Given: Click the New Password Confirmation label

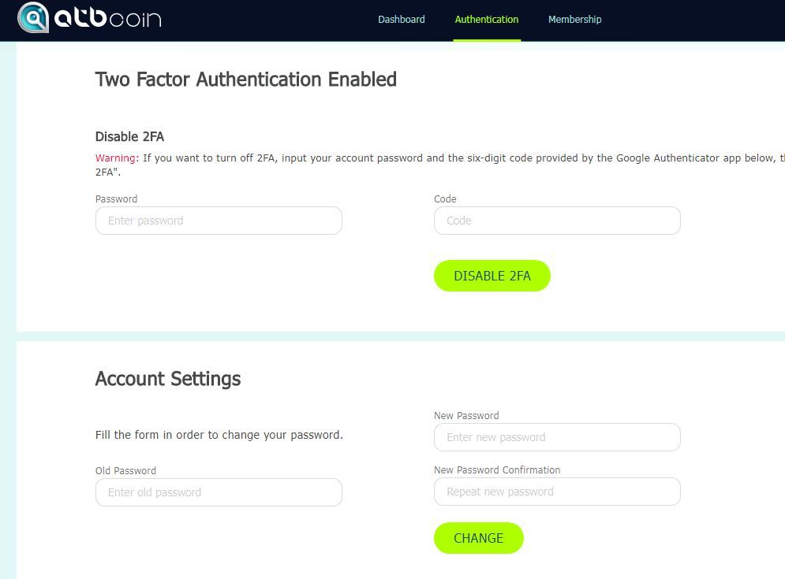Looking at the screenshot, I should [x=497, y=470].
